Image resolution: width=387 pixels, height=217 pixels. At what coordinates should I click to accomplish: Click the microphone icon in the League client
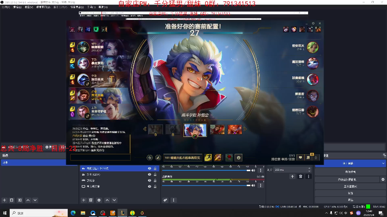(316, 158)
